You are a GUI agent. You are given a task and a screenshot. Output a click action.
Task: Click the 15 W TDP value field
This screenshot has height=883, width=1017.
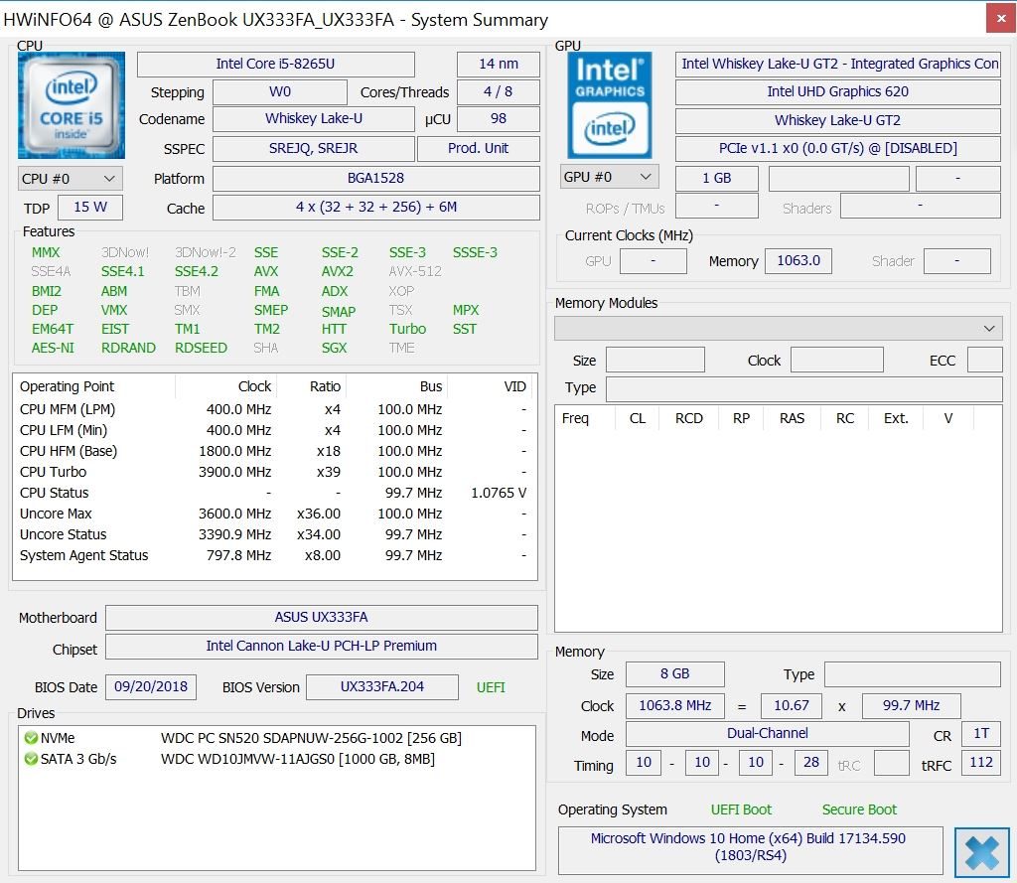(x=90, y=208)
